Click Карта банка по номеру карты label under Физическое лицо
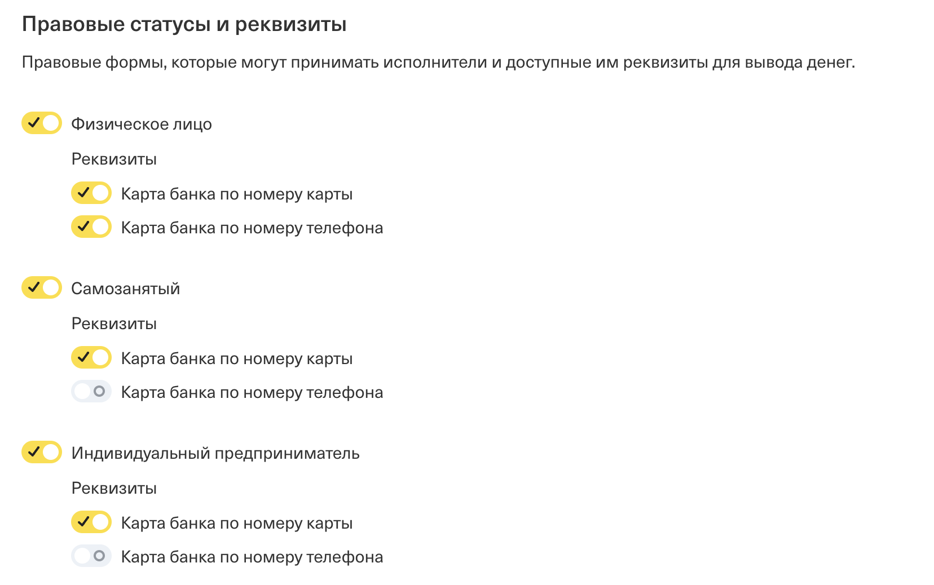Viewport: 934px width, 585px height. coord(237,194)
